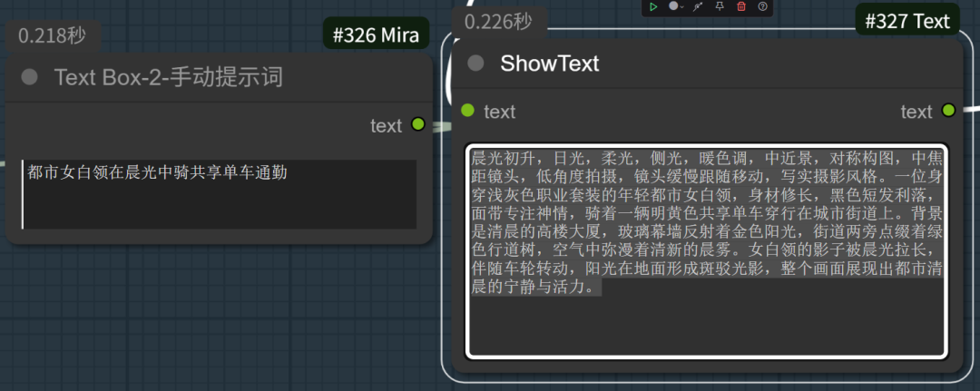Click the green play icon in node toolbar
The image size is (980, 391).
click(x=653, y=6)
